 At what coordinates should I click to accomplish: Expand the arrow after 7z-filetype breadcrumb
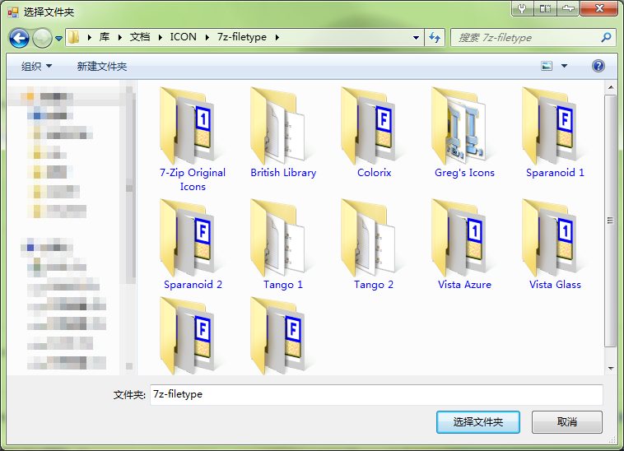tap(277, 37)
